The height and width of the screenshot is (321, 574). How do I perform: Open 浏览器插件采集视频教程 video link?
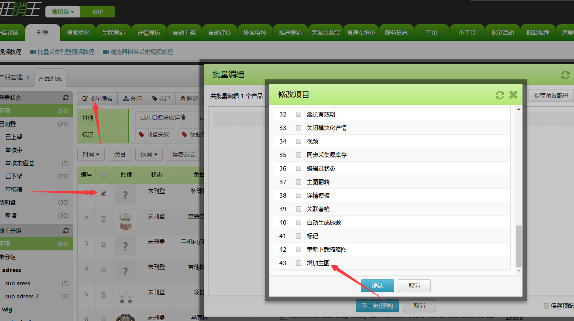pos(138,52)
